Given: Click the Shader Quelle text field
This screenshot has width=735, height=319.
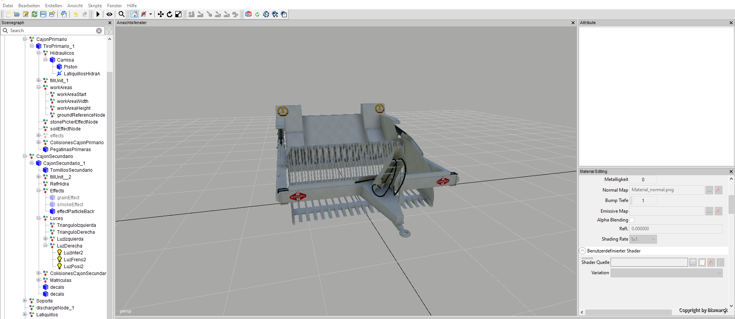Looking at the screenshot, I should [649, 262].
